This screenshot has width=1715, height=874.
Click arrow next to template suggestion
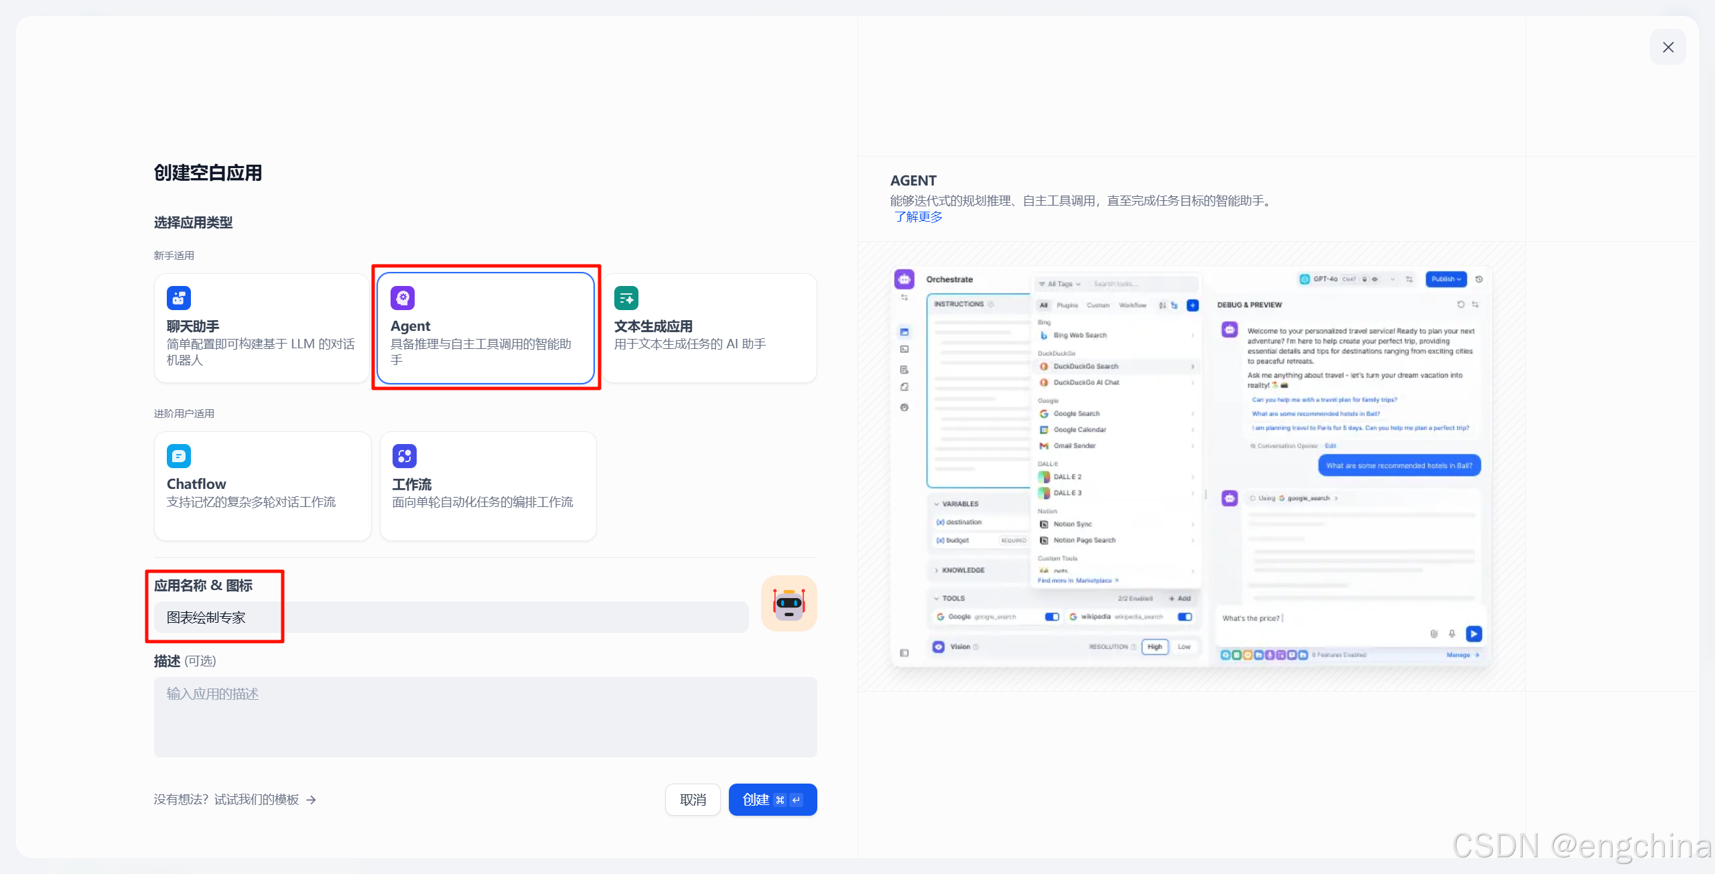[x=312, y=800]
